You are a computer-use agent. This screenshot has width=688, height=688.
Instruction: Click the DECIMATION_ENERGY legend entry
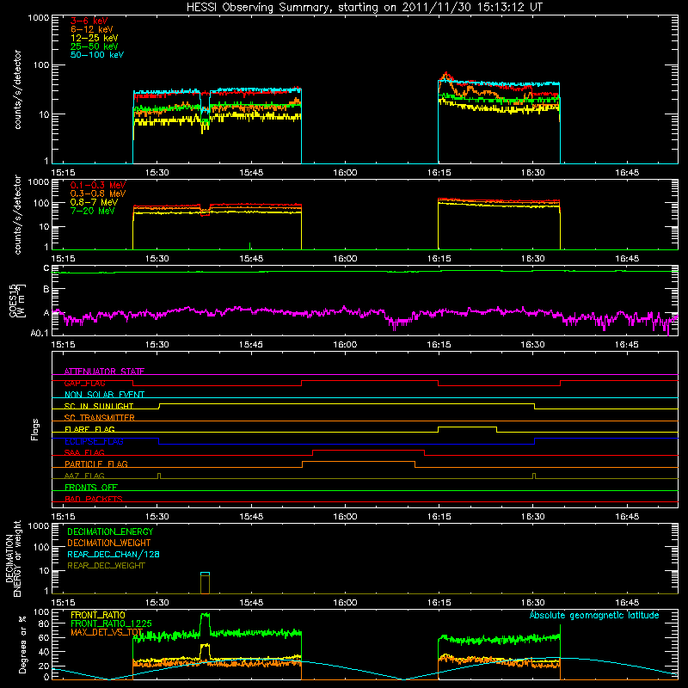tap(110, 531)
